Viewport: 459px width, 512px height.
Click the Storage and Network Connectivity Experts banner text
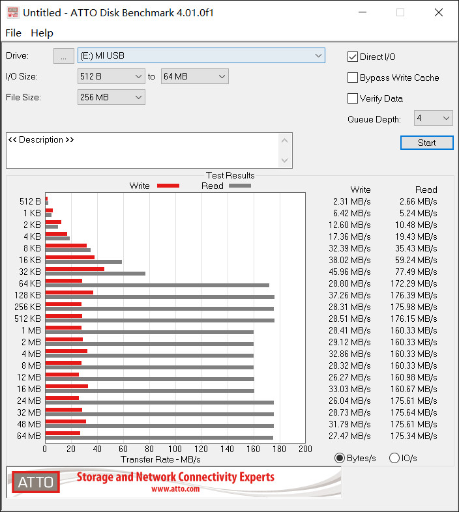tap(175, 477)
